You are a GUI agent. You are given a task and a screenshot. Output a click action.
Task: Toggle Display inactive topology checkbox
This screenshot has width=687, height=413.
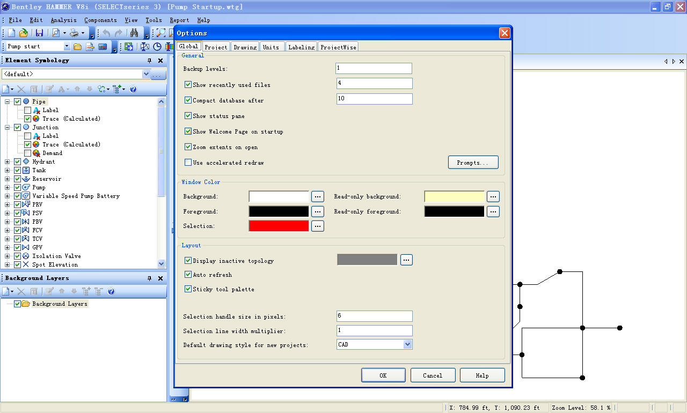188,261
